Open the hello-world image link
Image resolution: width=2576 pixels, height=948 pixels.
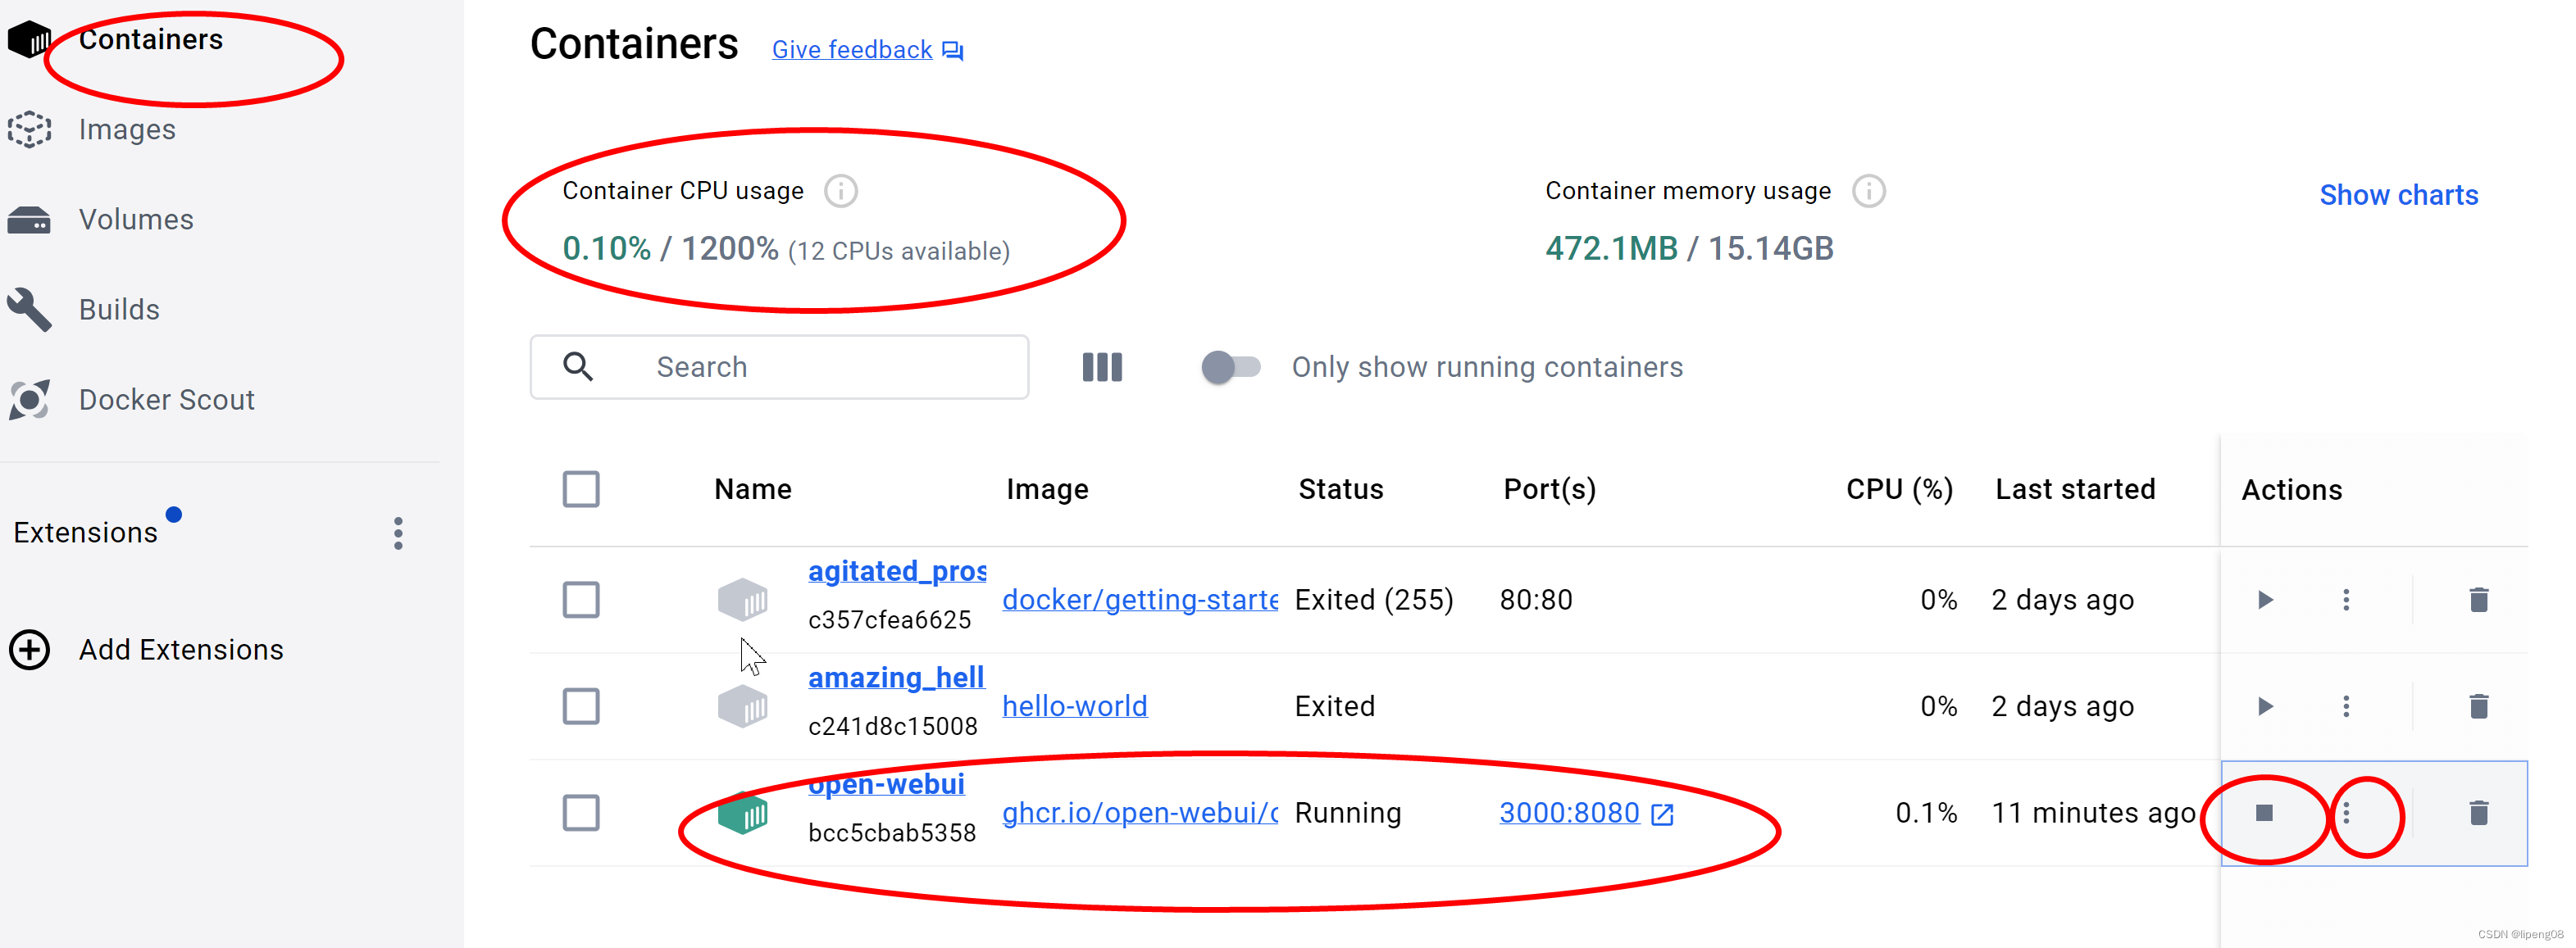point(1075,706)
